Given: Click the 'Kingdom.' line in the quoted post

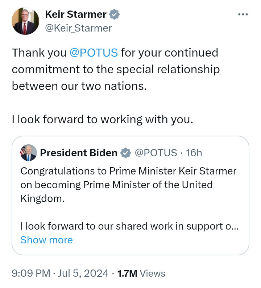Looking at the screenshot, I should [x=42, y=199].
